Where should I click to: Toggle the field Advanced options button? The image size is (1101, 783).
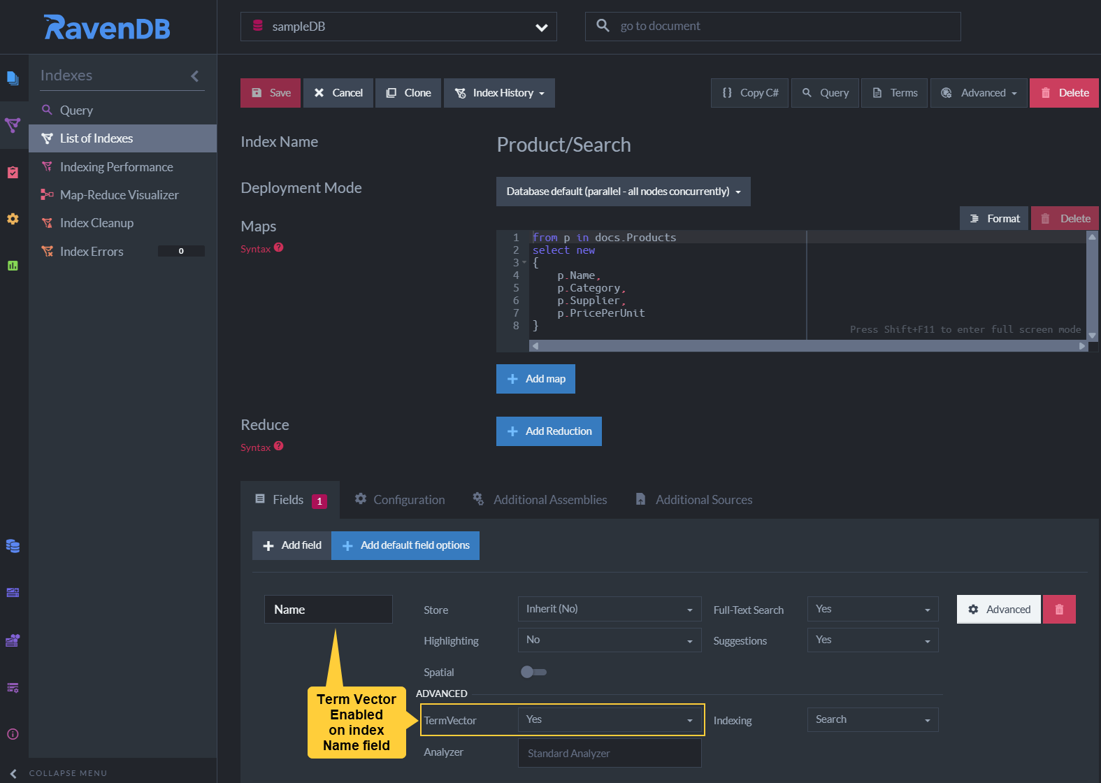pos(999,609)
